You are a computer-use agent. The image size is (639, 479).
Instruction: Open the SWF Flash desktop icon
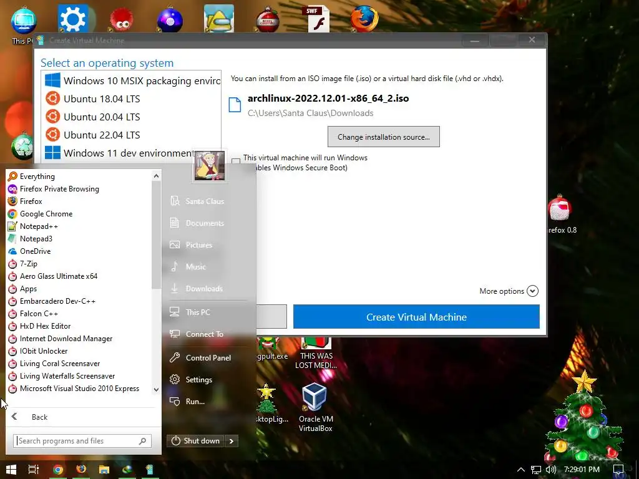(318, 19)
